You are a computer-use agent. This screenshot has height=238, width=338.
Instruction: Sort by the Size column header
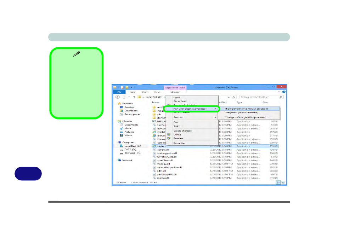click(265, 103)
